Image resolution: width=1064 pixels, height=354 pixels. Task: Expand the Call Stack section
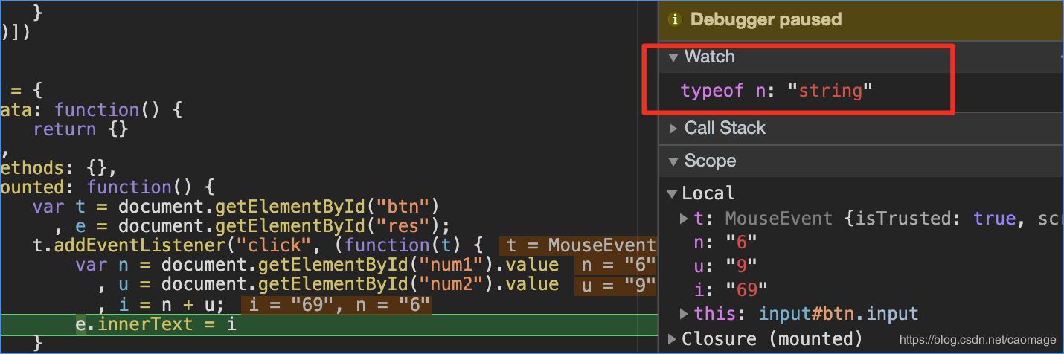click(673, 129)
